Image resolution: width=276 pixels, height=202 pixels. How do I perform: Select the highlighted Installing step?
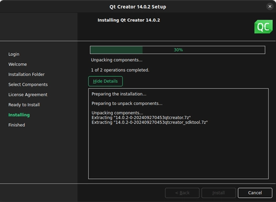pos(19,115)
